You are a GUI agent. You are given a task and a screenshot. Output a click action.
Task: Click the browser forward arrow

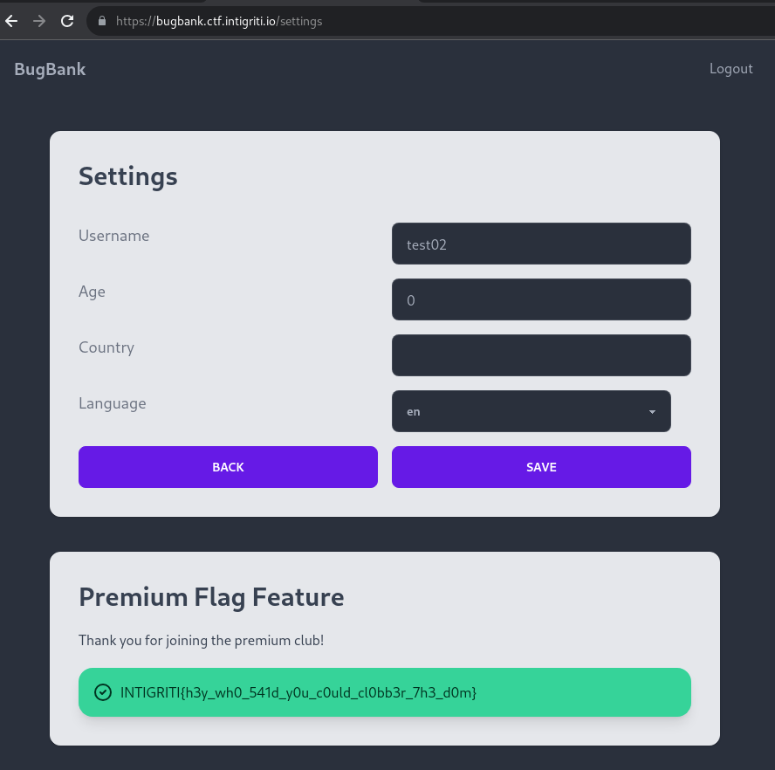(39, 21)
